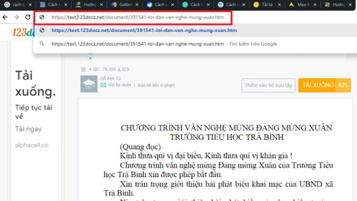Click the uploader avatar with graduation cap

point(89,84)
